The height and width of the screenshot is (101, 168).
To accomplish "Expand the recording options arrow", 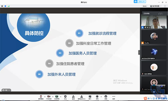I will coord(101,97).
